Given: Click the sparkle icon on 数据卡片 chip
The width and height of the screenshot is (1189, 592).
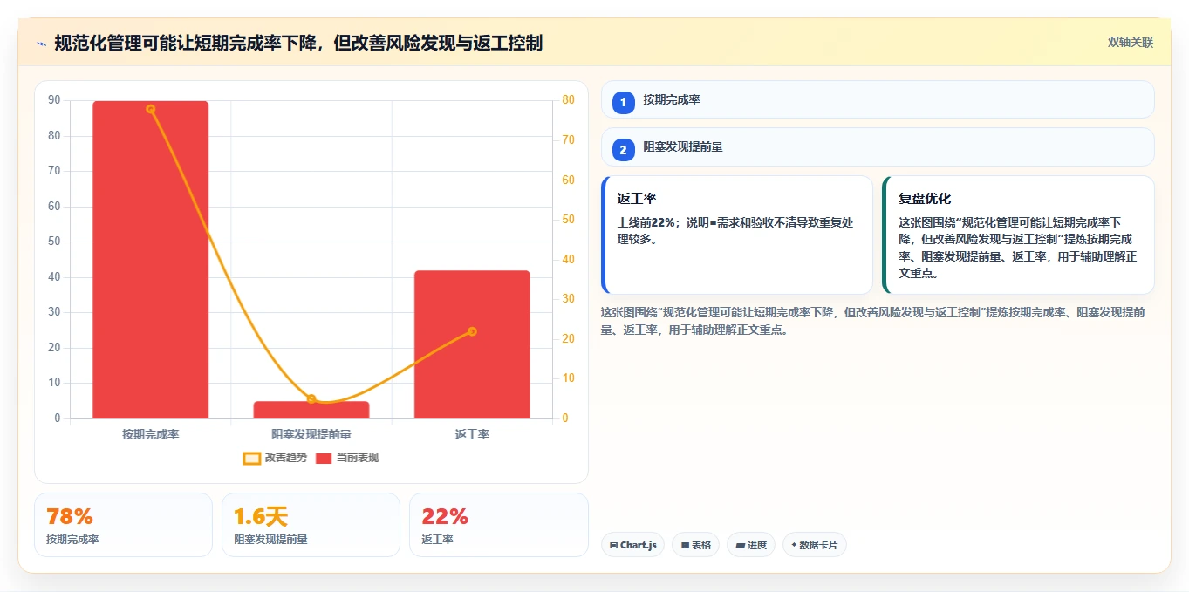Looking at the screenshot, I should coord(794,546).
